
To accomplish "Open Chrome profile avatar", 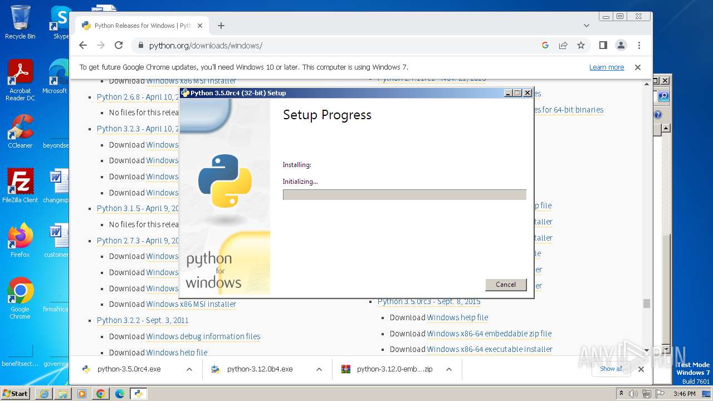I will [621, 45].
